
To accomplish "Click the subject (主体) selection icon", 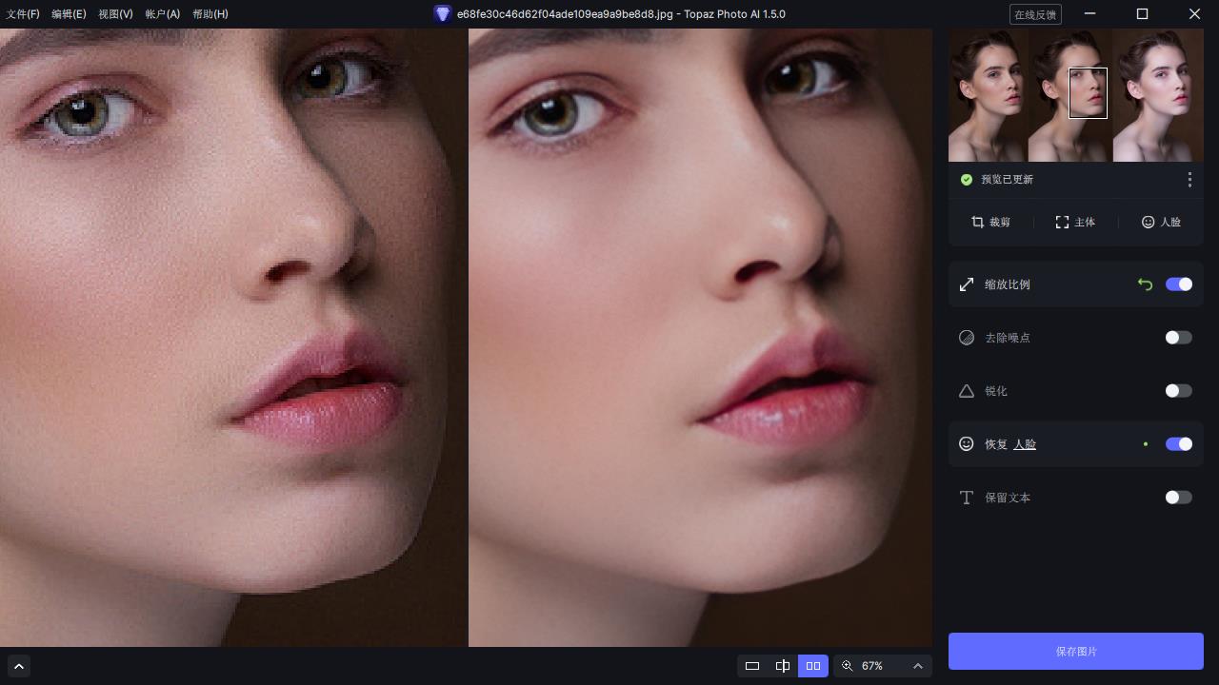I will (x=1062, y=222).
